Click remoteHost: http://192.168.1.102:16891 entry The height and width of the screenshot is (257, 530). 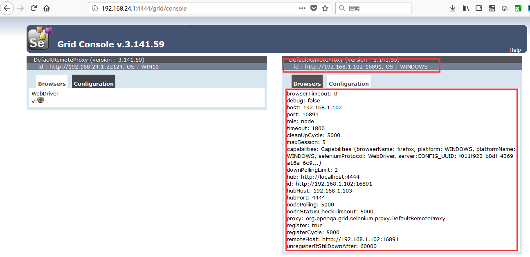click(343, 239)
